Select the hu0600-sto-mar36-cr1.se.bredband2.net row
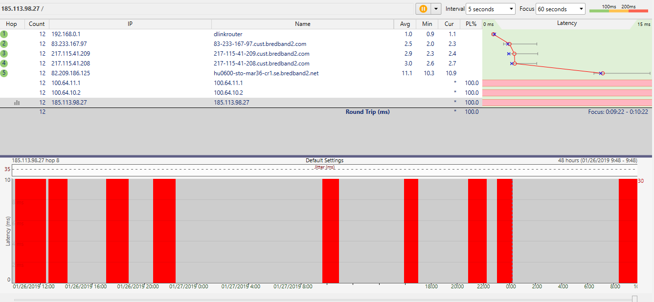 click(266, 73)
